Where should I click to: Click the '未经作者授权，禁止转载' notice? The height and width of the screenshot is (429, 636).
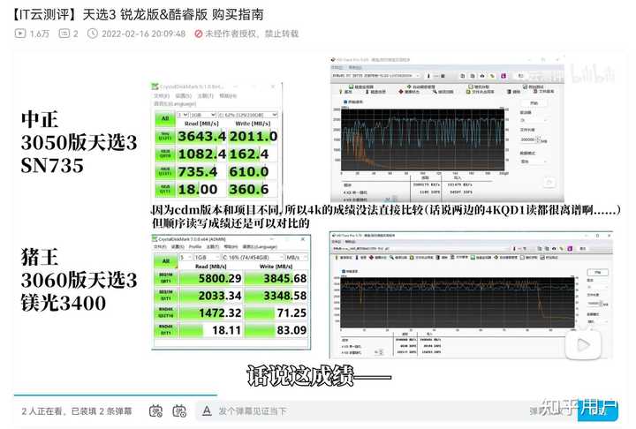246,34
